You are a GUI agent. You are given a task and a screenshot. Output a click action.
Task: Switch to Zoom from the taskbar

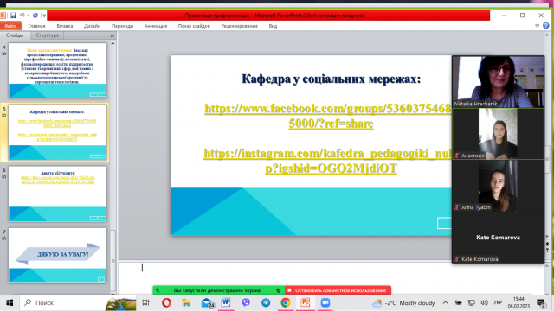pos(325,302)
